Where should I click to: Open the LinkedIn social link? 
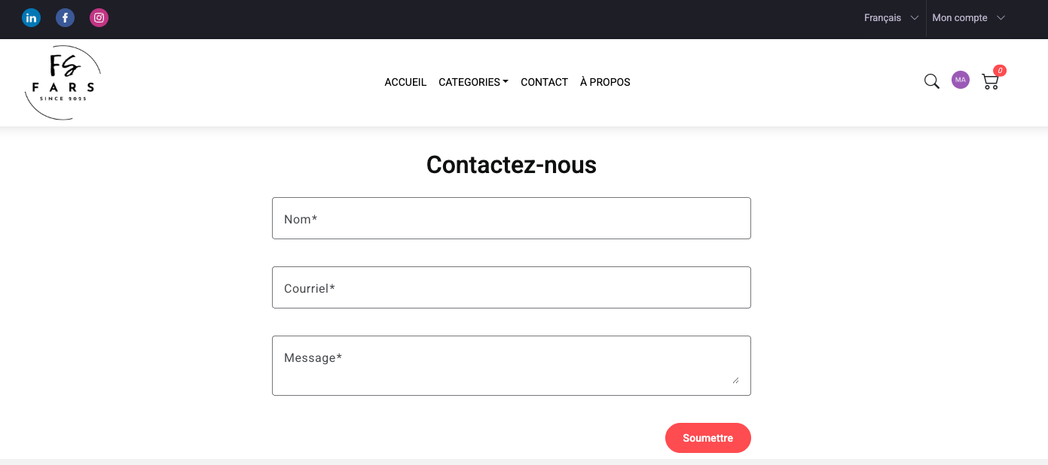tap(31, 18)
